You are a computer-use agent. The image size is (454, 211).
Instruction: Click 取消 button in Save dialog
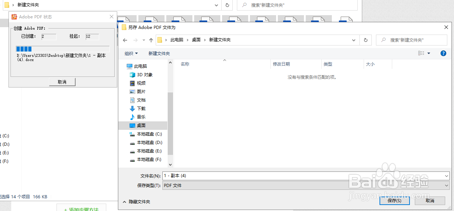click(x=430, y=200)
